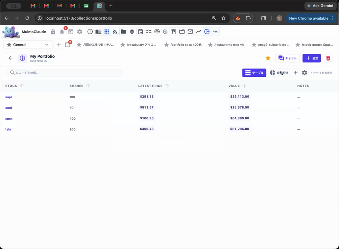This screenshot has height=249, width=339.
Task: Open the spcx stock record
Action: click(9, 119)
